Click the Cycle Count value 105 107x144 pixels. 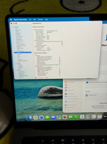coord(48,48)
